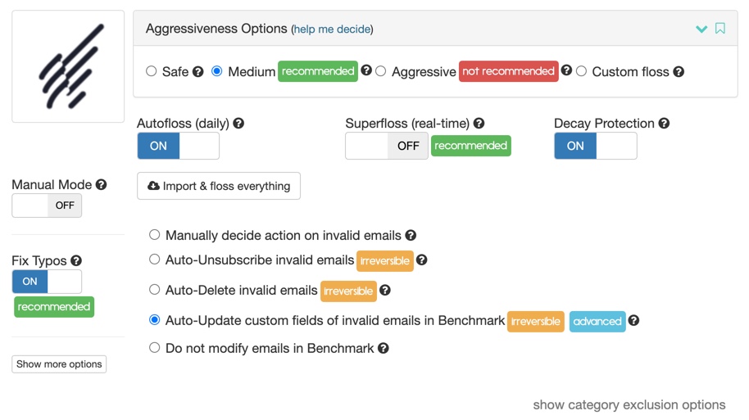Open help for Do not modify emails

(x=383, y=348)
